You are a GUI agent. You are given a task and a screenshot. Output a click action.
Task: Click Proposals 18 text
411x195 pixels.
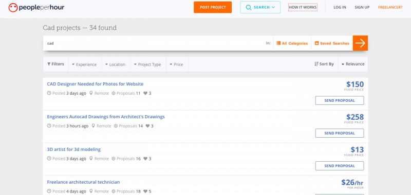click(x=129, y=191)
